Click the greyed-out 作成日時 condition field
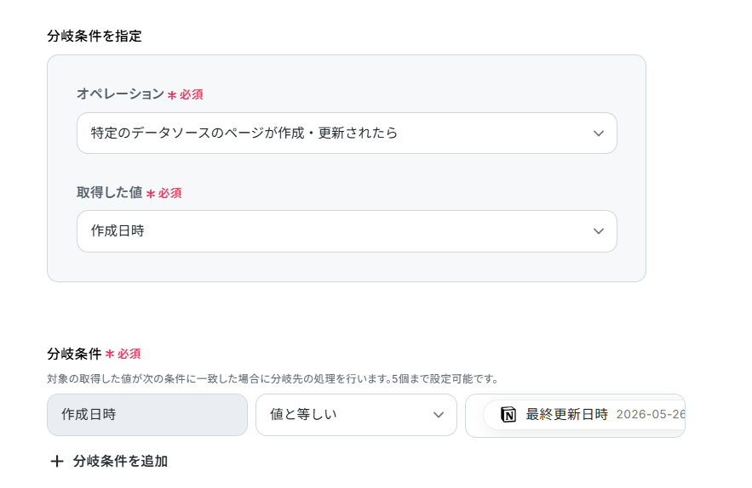 (x=147, y=415)
